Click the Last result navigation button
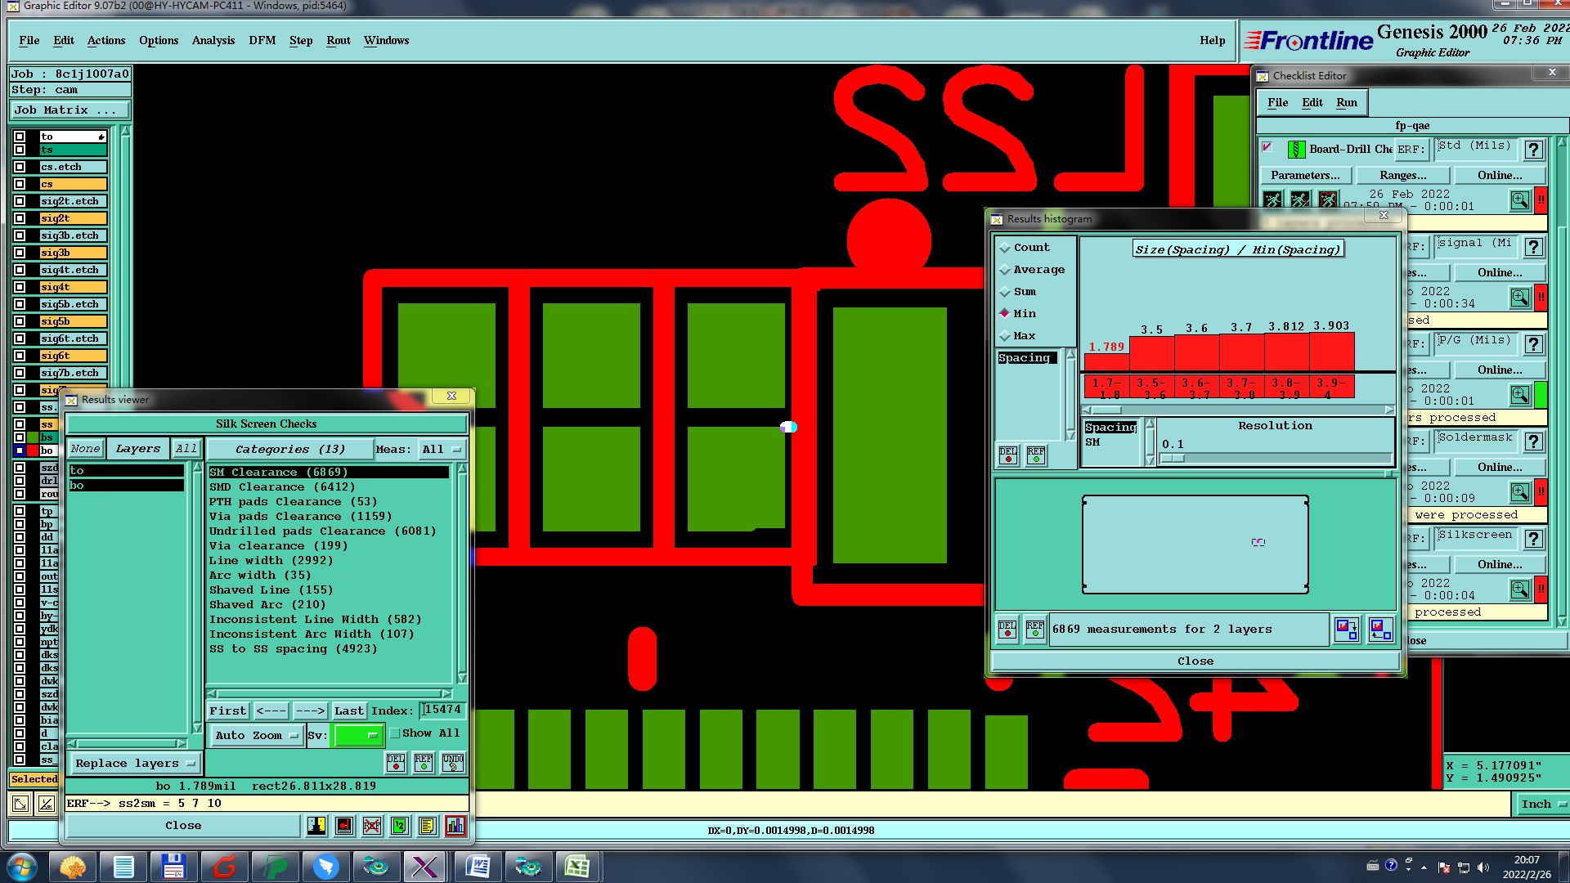1570x883 pixels. pos(348,710)
